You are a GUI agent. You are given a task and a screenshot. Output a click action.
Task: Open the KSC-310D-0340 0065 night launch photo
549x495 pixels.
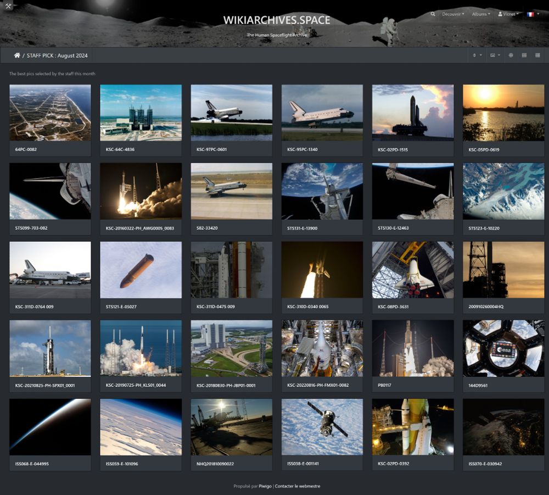(322, 270)
